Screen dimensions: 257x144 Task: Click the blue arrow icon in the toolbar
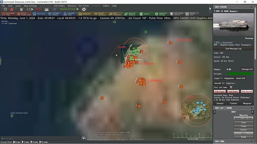click(x=55, y=10)
